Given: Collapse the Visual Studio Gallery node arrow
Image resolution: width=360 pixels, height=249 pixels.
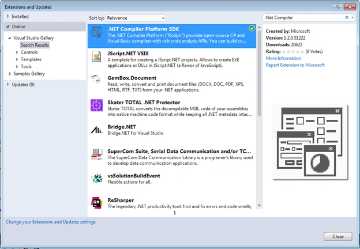Looking at the screenshot, I should [10, 38].
